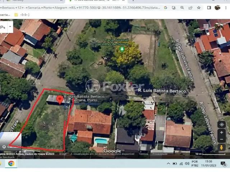Open the Google apps grid
Image resolution: width=230 pixels, height=172 pixels.
(206, 26)
